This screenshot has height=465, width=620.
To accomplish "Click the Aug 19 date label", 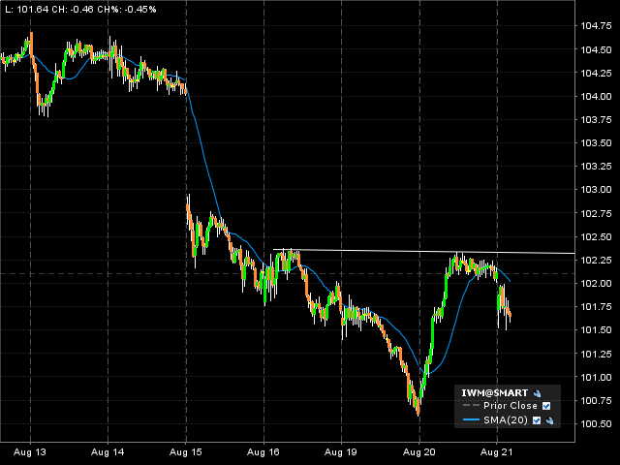I will click(341, 452).
